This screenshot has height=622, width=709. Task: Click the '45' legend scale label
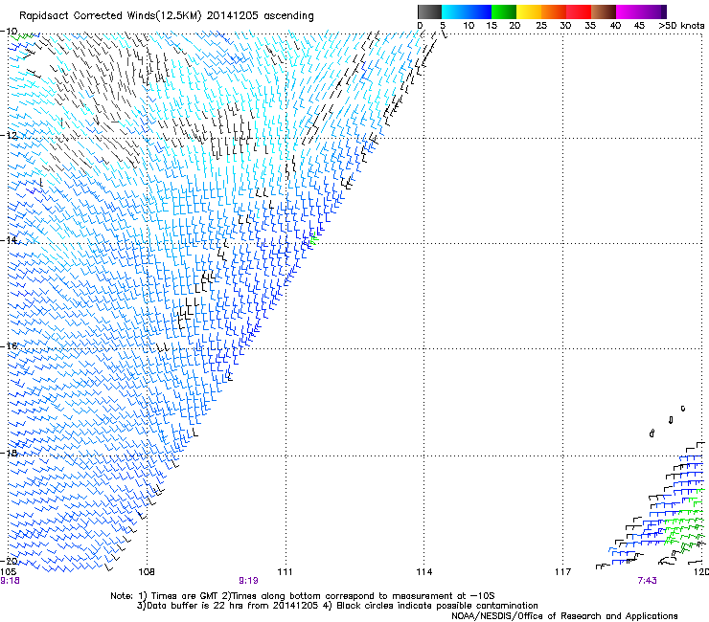point(639,26)
